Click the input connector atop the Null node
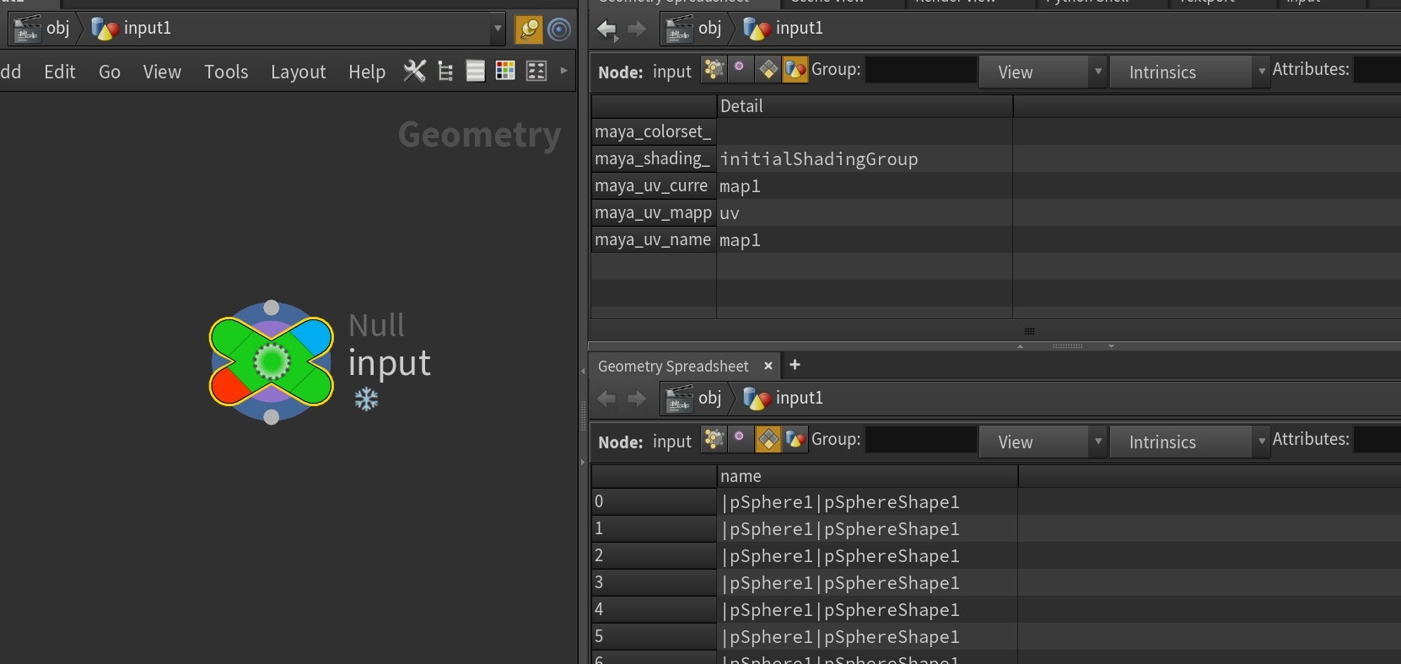The height and width of the screenshot is (664, 1401). (x=271, y=307)
